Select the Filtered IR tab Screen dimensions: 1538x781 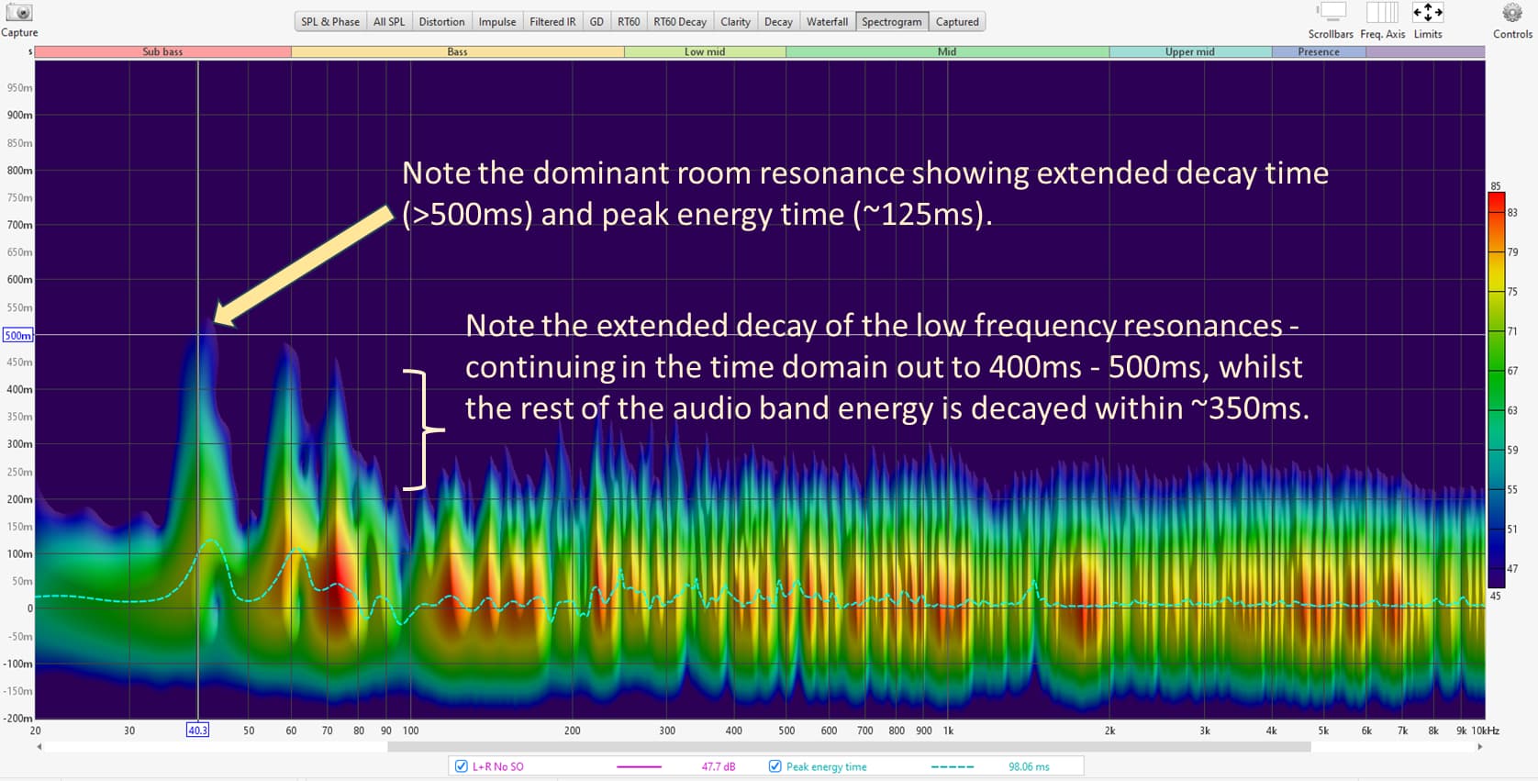[552, 22]
